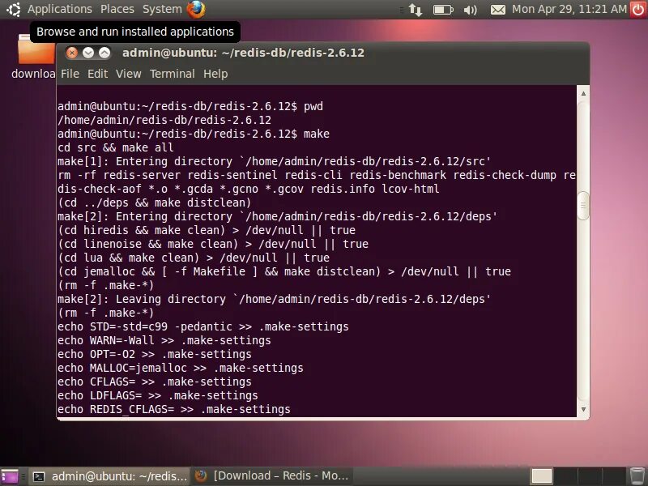Open the Applications menu
This screenshot has width=648, height=486.
60,9
